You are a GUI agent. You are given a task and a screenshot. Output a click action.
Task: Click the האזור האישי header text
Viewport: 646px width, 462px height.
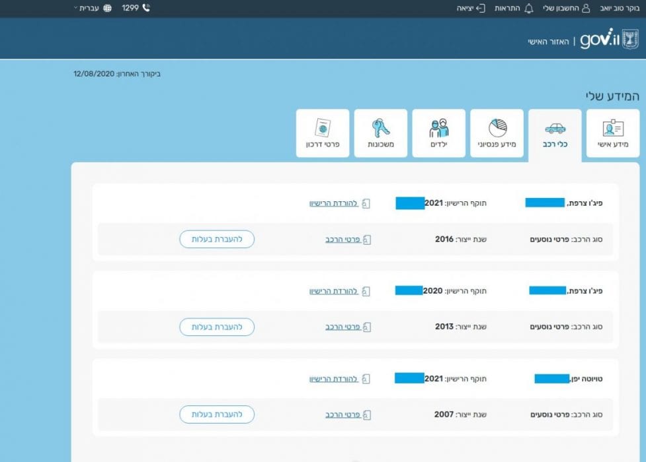pyautogui.click(x=548, y=42)
